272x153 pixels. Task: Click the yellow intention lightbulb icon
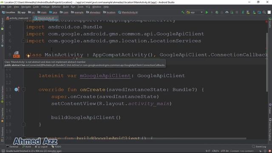(x=28, y=56)
